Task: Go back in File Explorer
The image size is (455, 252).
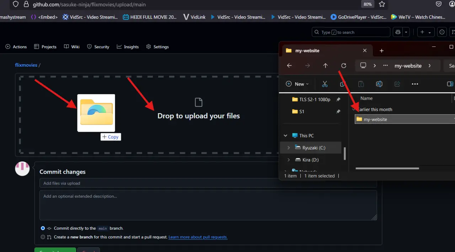Action: (289, 66)
